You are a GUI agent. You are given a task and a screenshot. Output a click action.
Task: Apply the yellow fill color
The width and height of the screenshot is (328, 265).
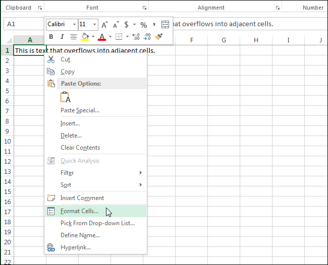85,37
